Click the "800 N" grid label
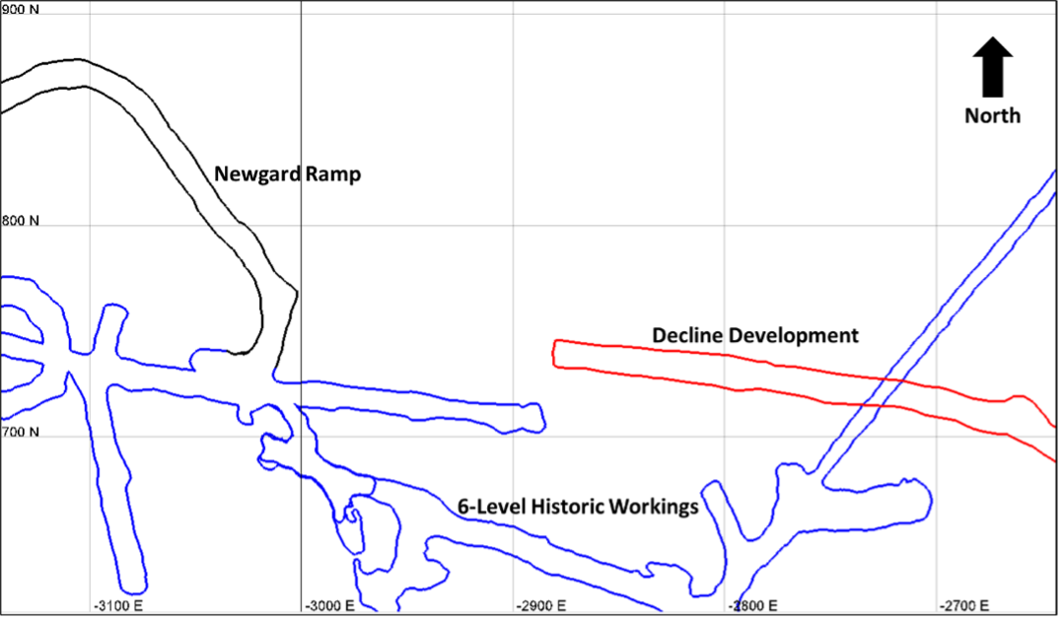 click(21, 221)
